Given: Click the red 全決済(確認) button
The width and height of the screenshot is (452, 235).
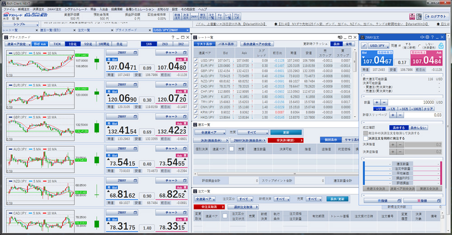Looking at the screenshot, I should tap(285, 140).
